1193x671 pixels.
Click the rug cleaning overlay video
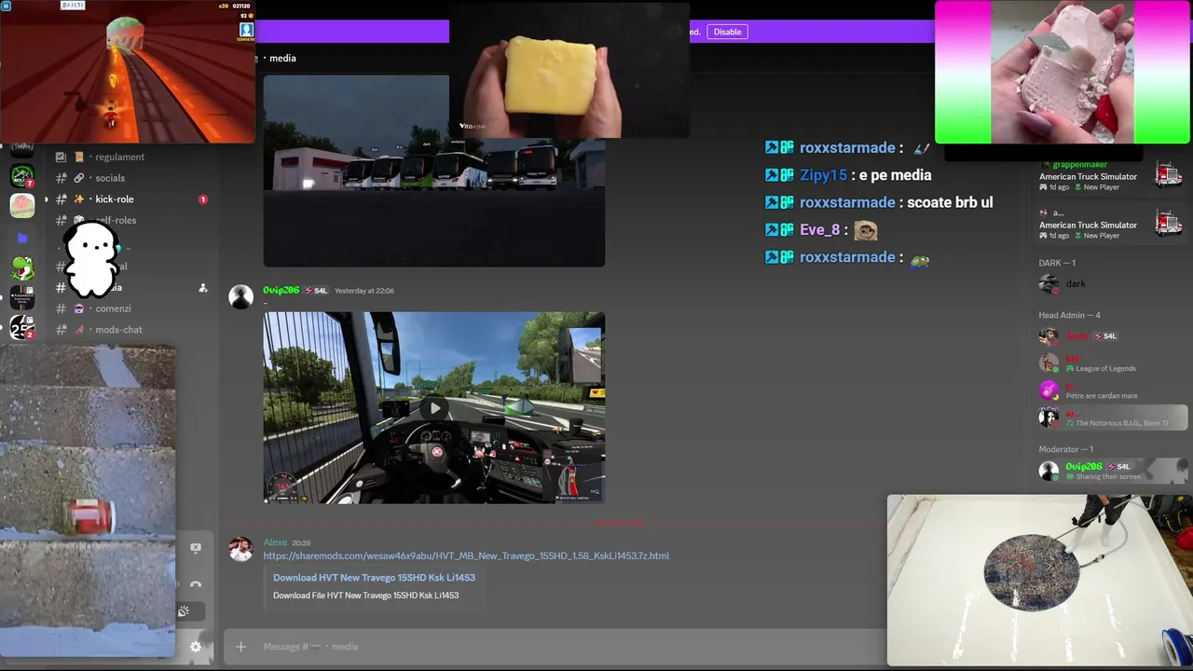(1039, 580)
